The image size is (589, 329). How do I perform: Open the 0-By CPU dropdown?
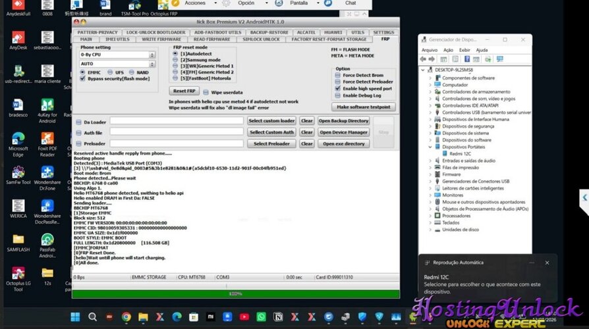(x=117, y=55)
